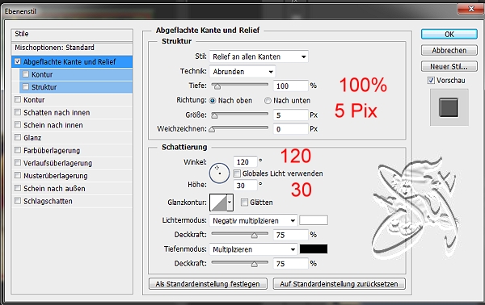Open the Glanz style settings row
This screenshot has width=485, height=305.
[72, 138]
